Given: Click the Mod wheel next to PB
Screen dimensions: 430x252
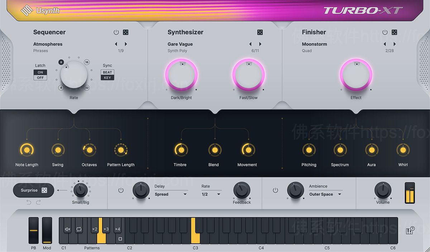Looking at the screenshot, I should (x=47, y=231).
